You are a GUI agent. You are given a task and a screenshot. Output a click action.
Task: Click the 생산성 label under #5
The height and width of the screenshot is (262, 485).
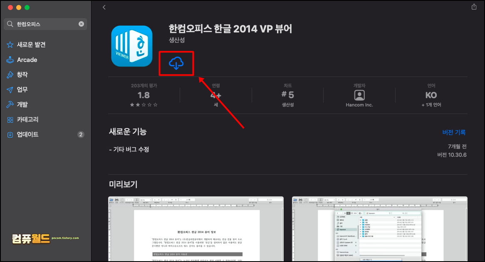tap(288, 105)
